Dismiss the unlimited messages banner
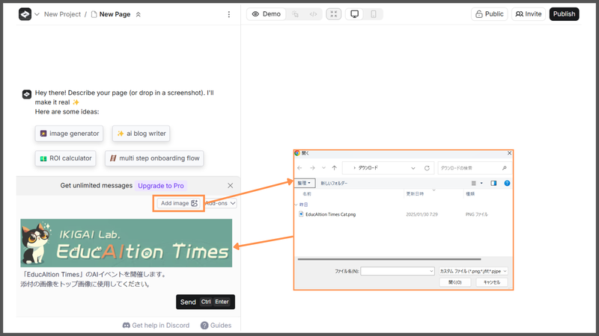The height and width of the screenshot is (336, 599). pos(231,185)
